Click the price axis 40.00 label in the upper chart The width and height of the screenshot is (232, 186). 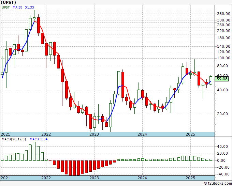tap(222, 90)
